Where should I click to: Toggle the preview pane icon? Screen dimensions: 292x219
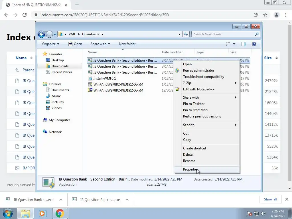click(244, 44)
